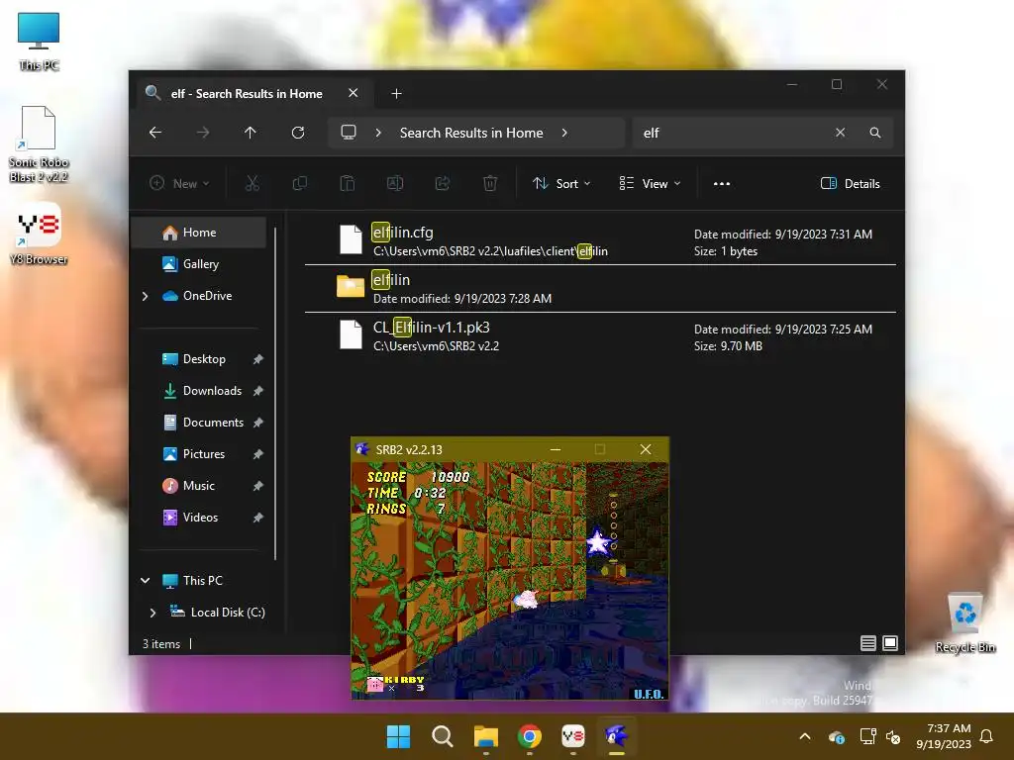This screenshot has height=760, width=1014.
Task: Open the pinned Documents folder
Action: pos(214,422)
